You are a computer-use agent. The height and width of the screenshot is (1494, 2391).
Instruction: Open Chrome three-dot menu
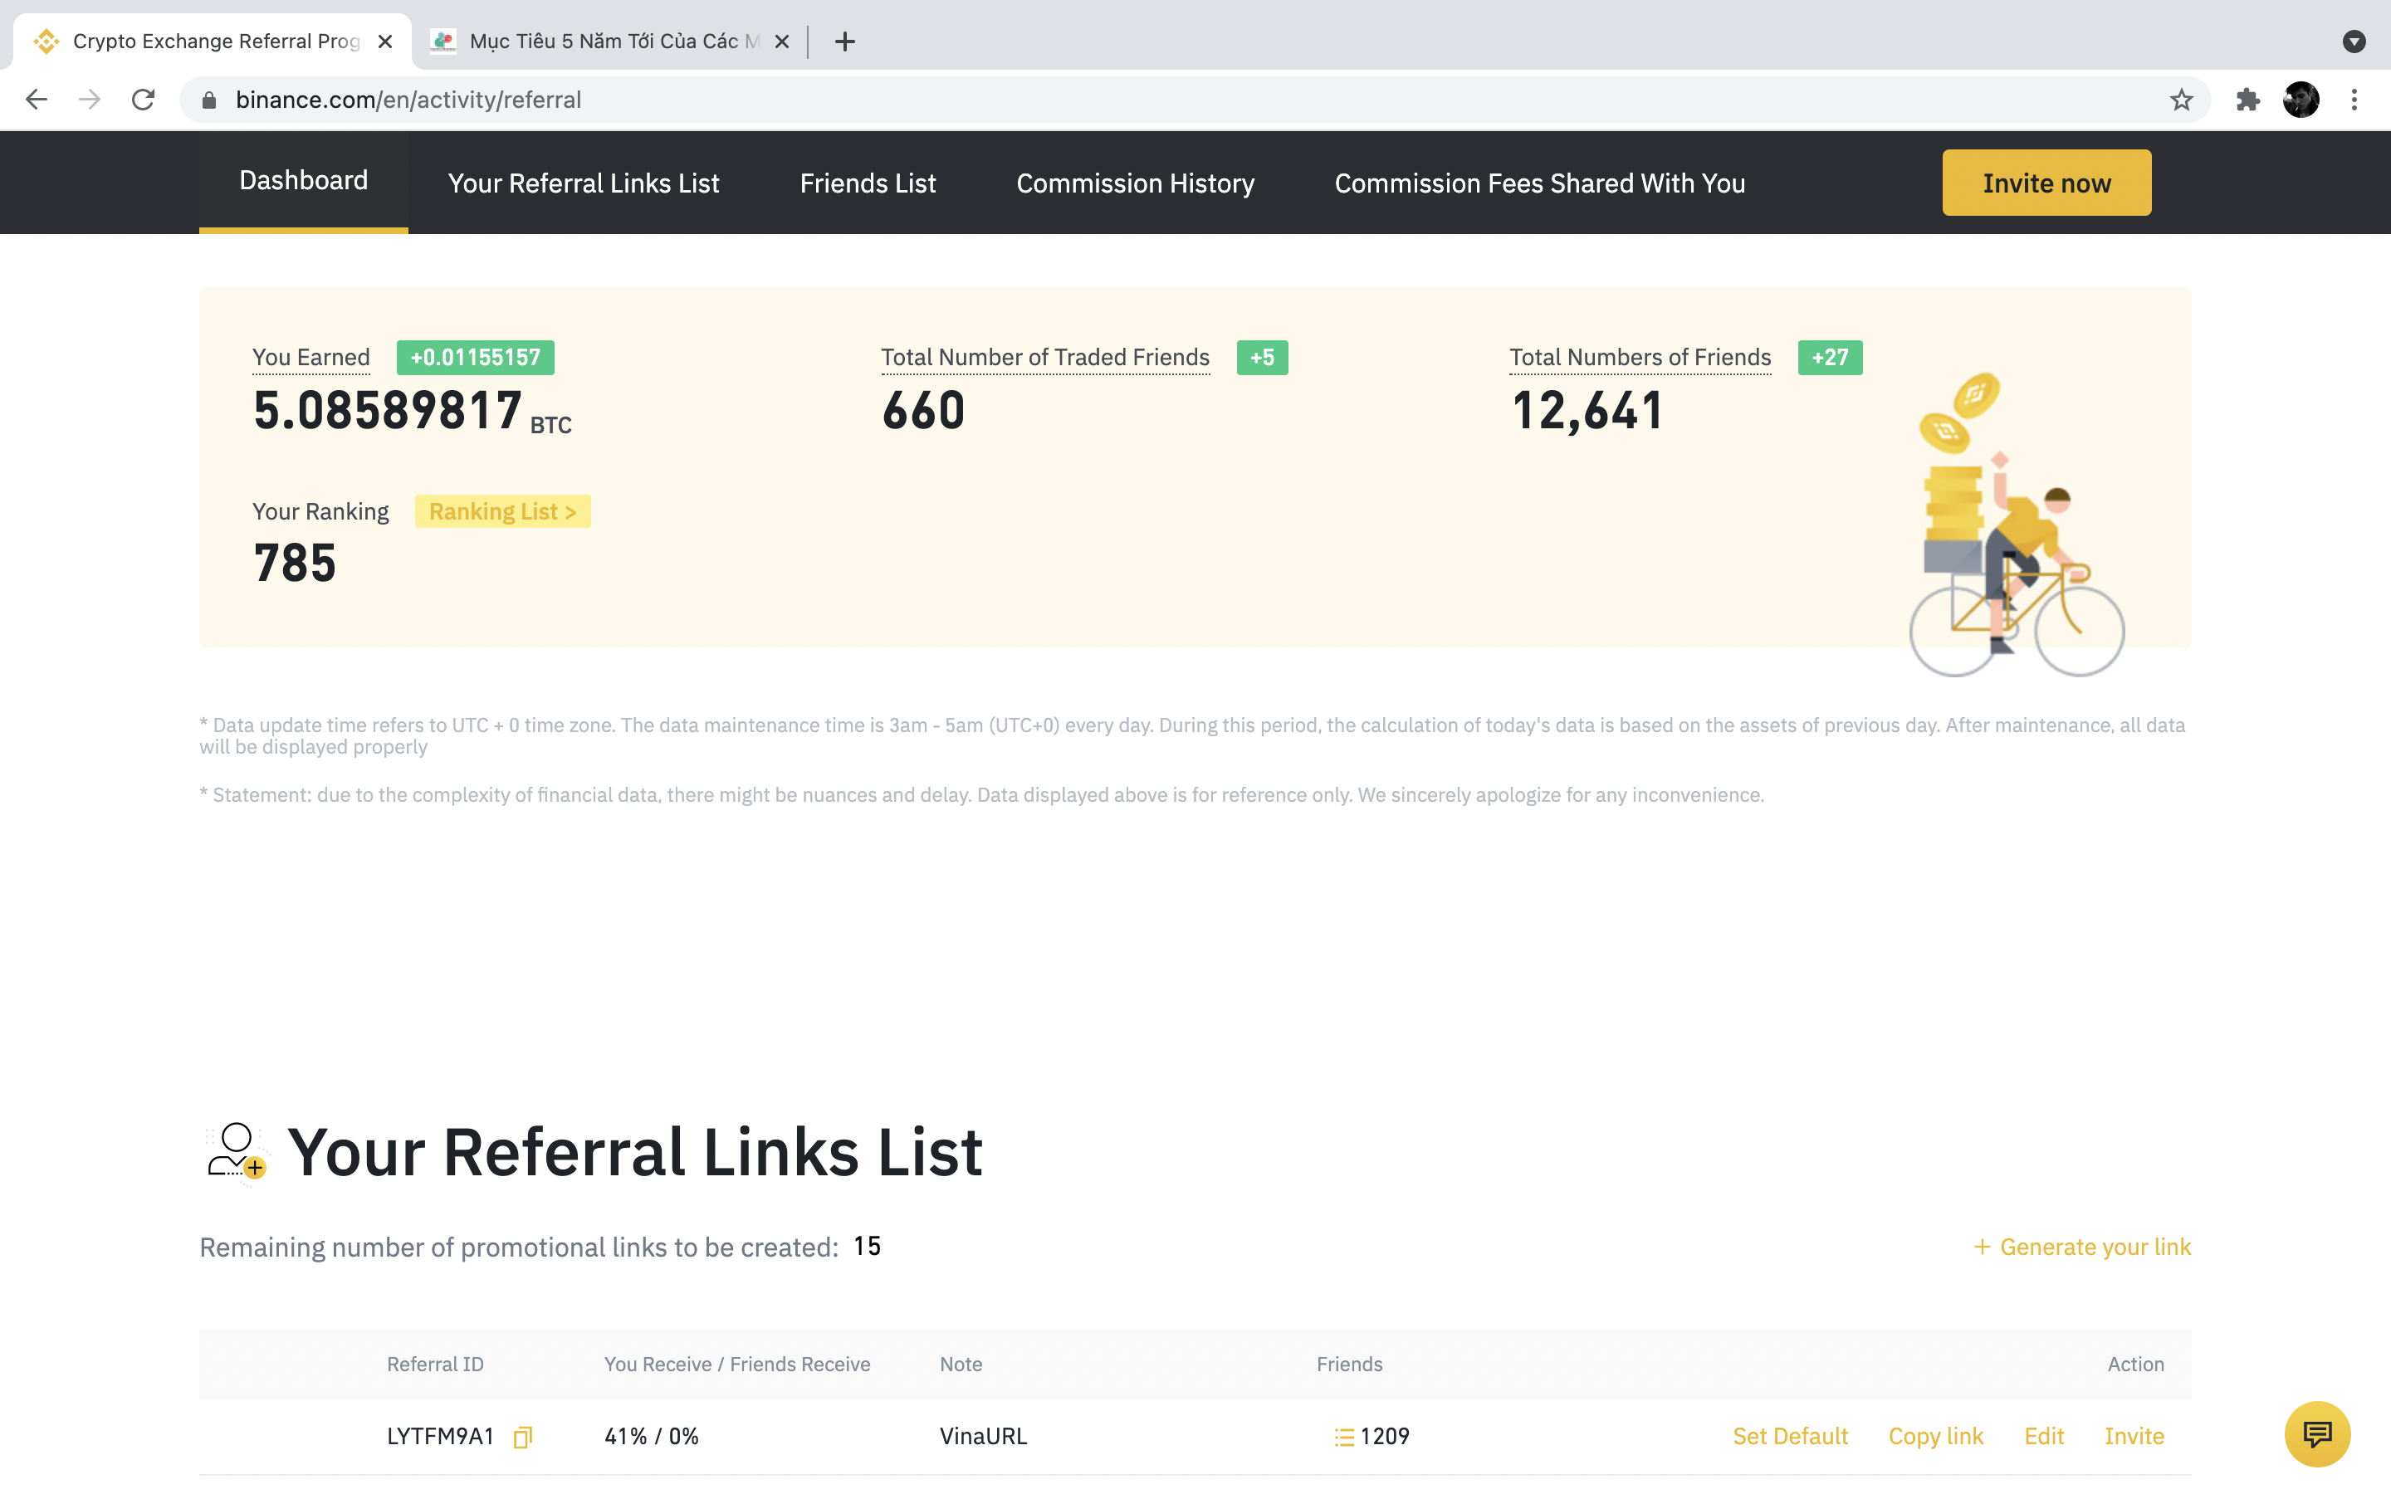point(2354,100)
